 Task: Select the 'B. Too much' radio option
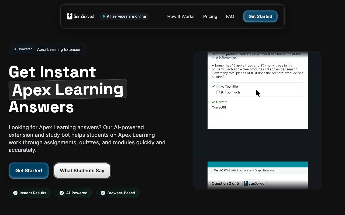coord(218,92)
